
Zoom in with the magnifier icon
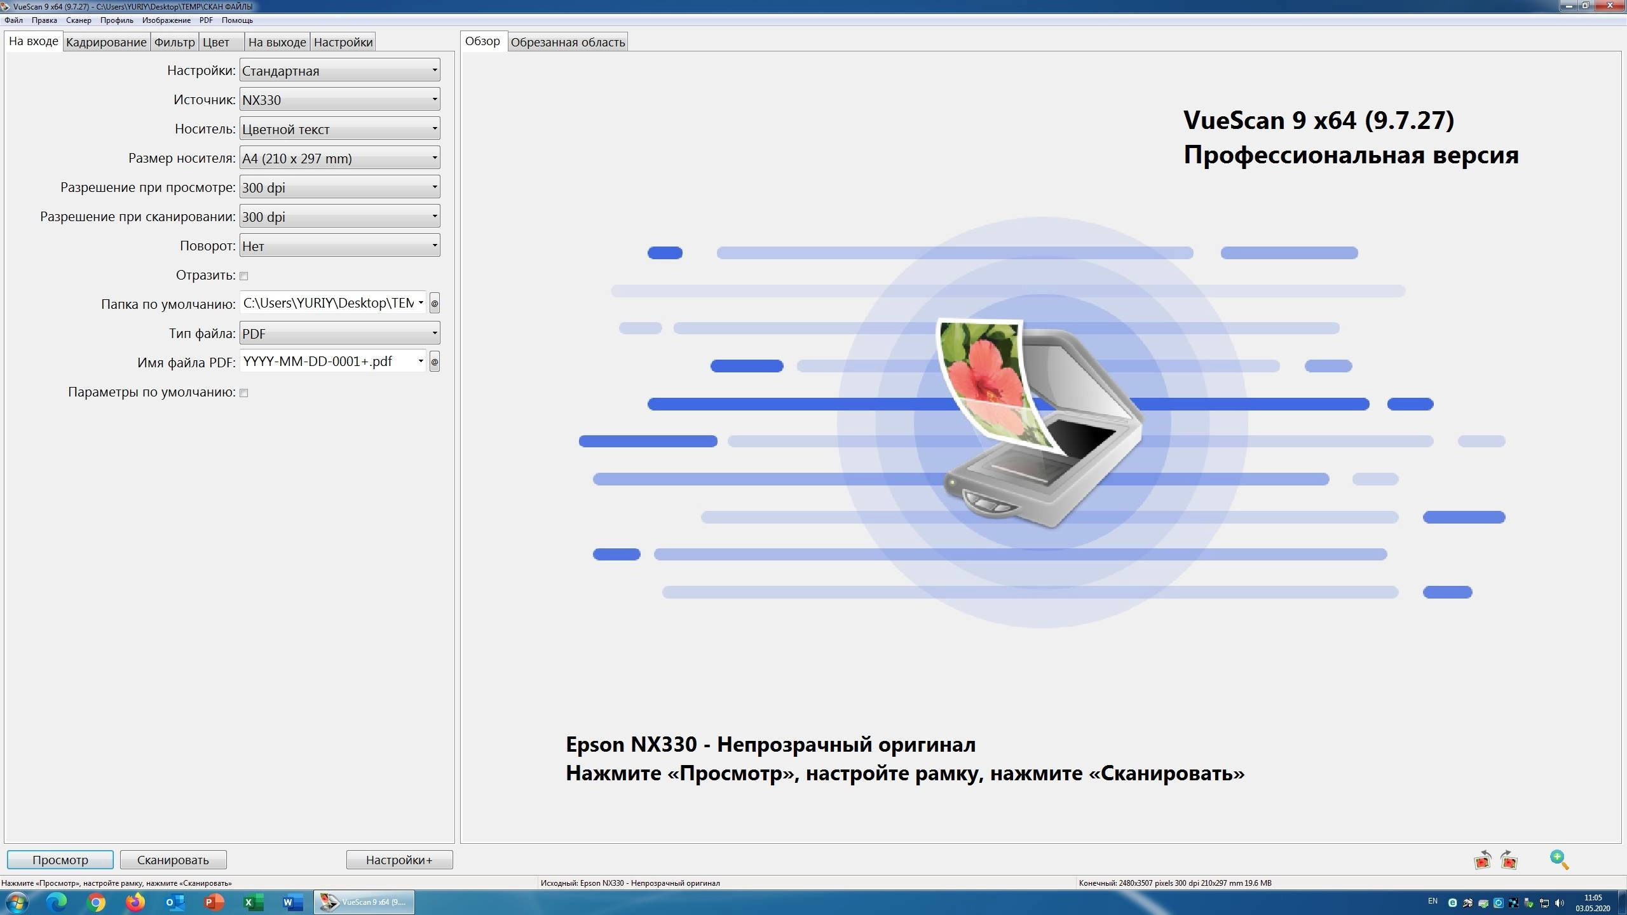[1559, 860]
